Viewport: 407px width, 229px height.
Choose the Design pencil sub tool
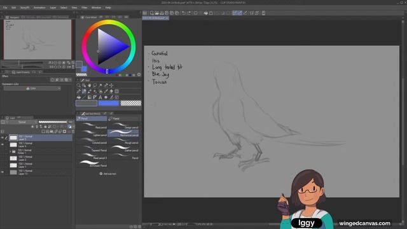(x=123, y=126)
